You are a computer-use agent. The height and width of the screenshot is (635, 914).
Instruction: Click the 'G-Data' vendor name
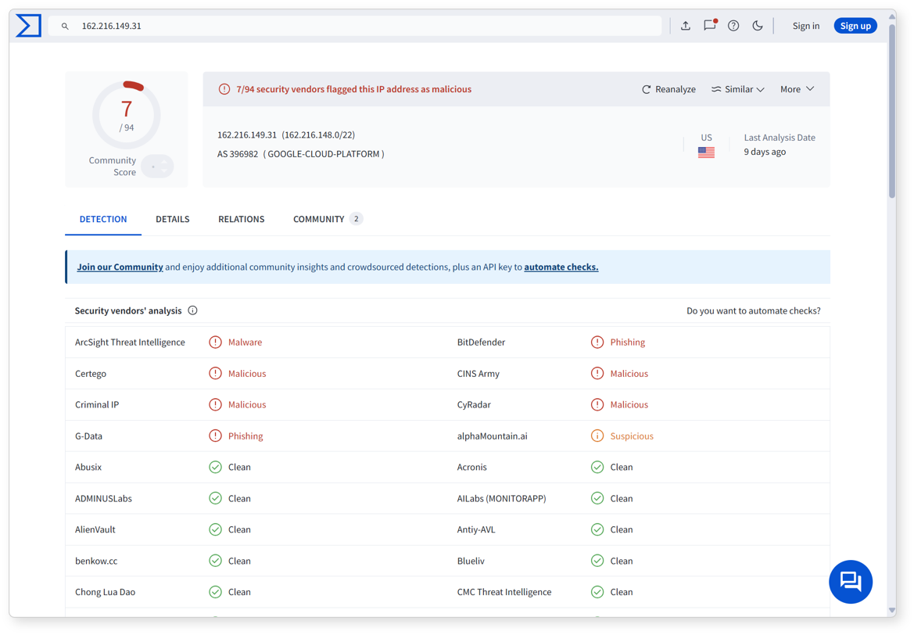[88, 436]
